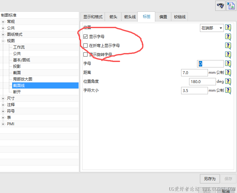Click the 另存为 button
Screen dimensions: 237x193
tap(210, 179)
